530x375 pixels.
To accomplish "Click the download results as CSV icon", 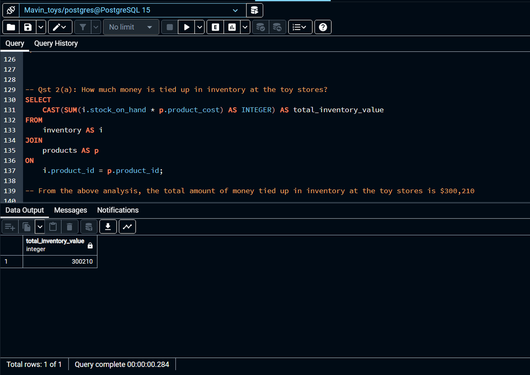I will (108, 227).
